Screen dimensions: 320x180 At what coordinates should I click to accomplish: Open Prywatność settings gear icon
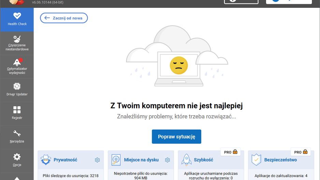97,160
